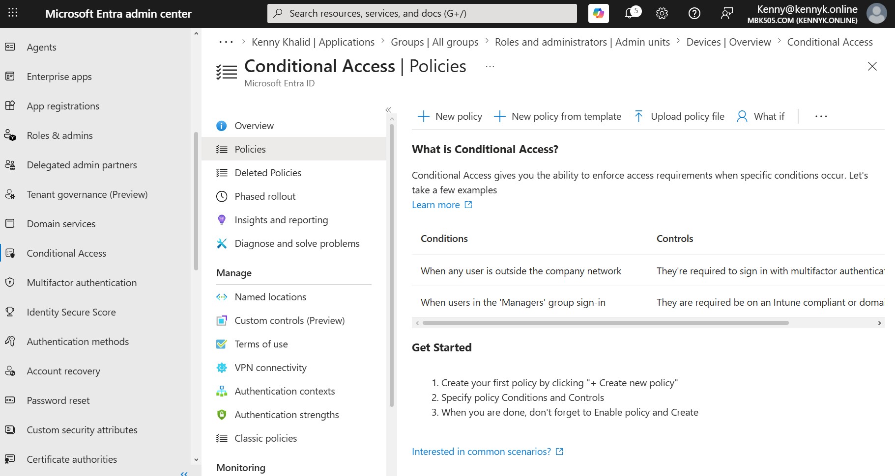The height and width of the screenshot is (476, 895).
Task: Close the Conditional Access blade
Action: [872, 66]
